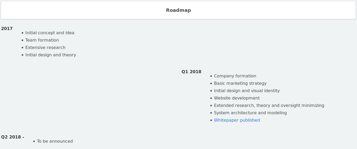Click the bullet next to Team formation
This screenshot has height=149, width=357.
pyautogui.click(x=22, y=40)
